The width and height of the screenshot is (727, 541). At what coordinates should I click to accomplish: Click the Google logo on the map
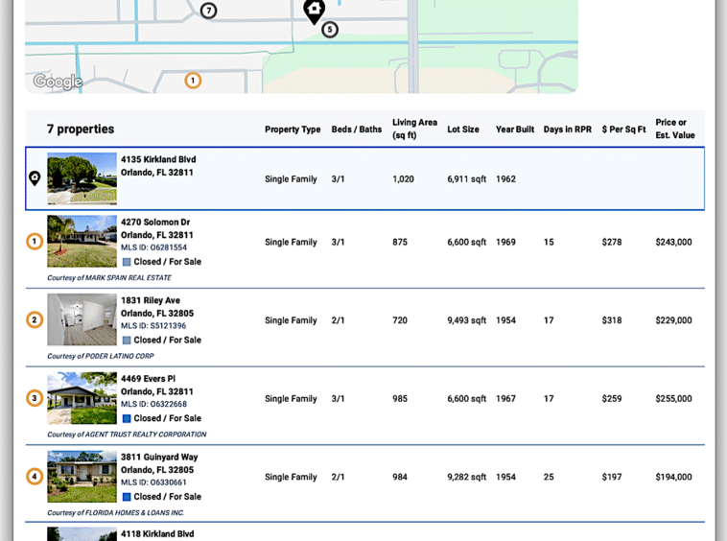pyautogui.click(x=58, y=82)
